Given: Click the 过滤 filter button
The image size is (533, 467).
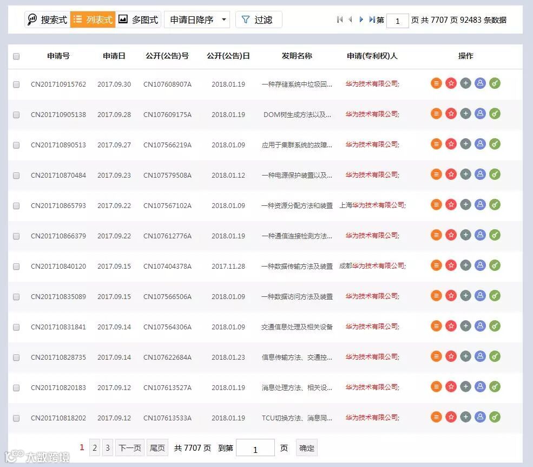Looking at the screenshot, I should coord(259,20).
